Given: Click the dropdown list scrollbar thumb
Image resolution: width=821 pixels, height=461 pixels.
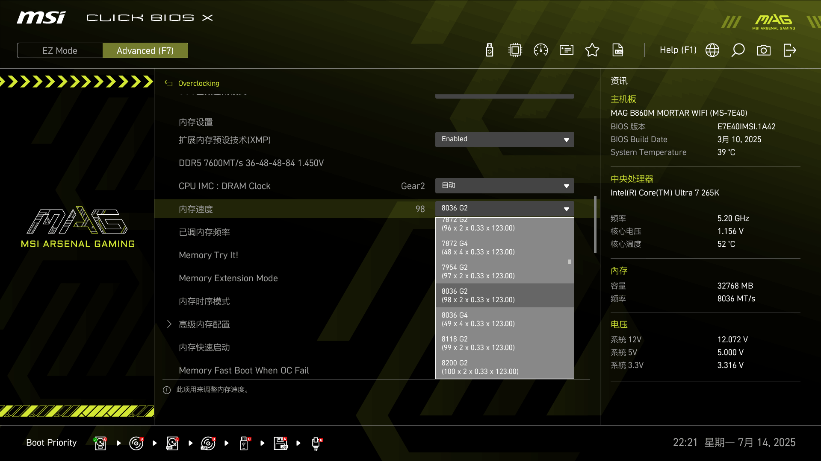Looking at the screenshot, I should point(569,262).
